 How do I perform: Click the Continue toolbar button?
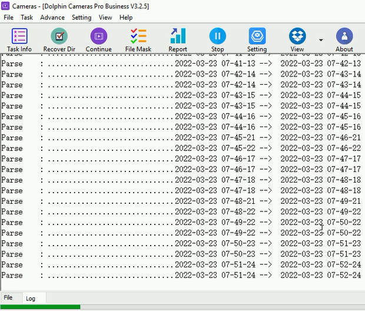point(99,40)
